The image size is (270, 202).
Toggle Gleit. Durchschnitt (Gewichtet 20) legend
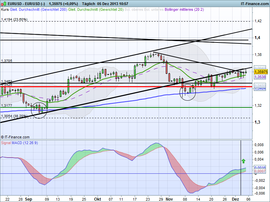tap(96, 9)
